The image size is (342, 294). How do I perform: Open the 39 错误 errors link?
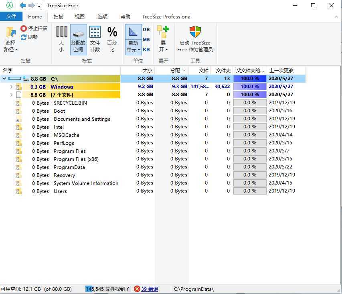[150, 289]
